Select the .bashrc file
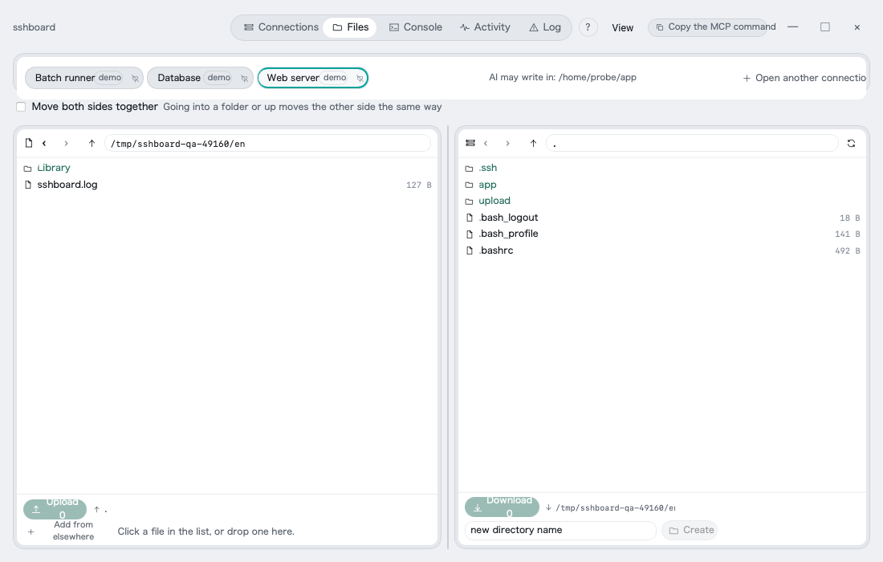 pyautogui.click(x=661, y=250)
